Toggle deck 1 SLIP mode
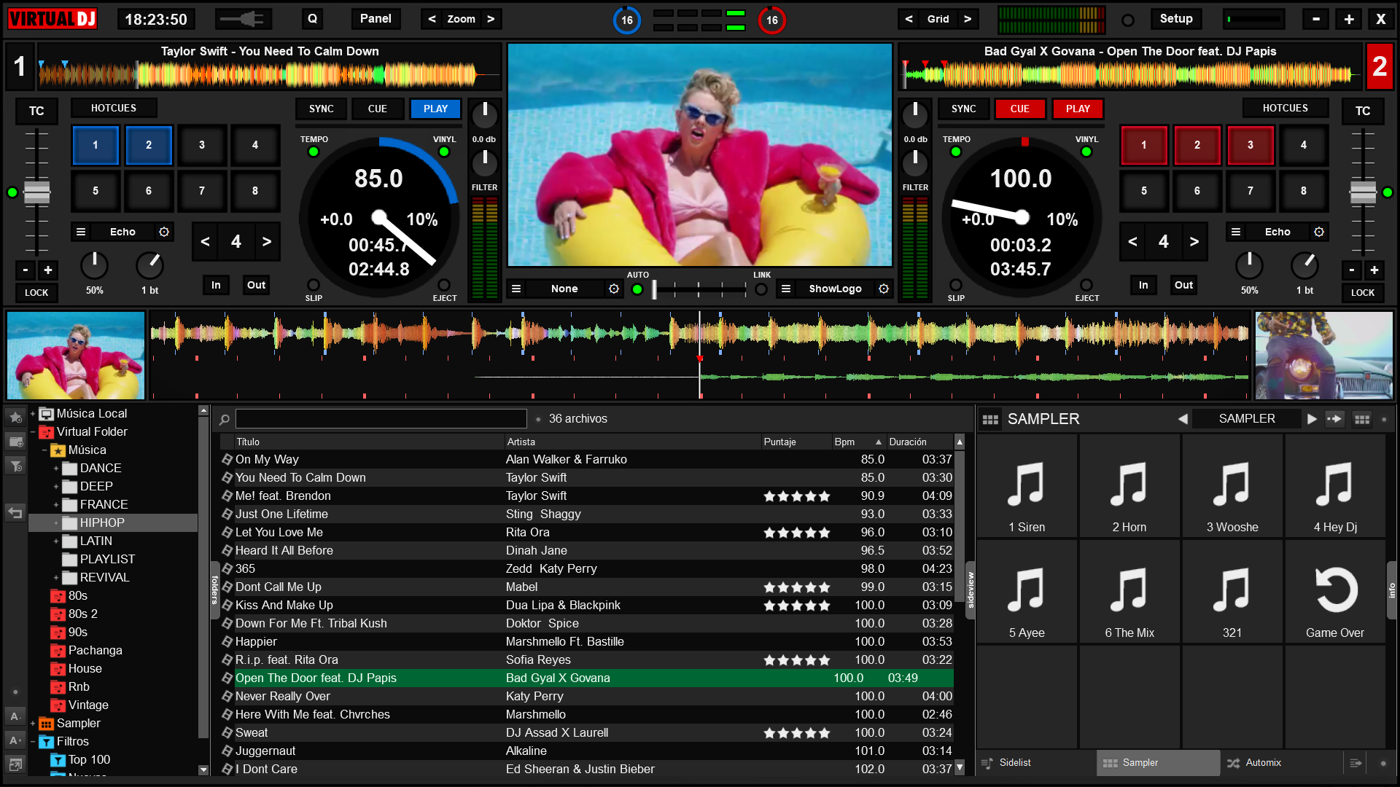The image size is (1400, 787). click(314, 285)
